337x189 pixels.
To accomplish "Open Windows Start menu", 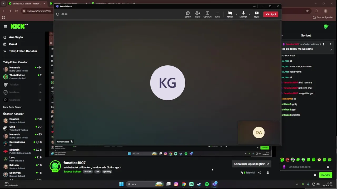I will pyautogui.click(x=121, y=184).
